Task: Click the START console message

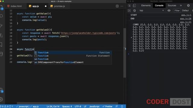Action: pos(134,15)
